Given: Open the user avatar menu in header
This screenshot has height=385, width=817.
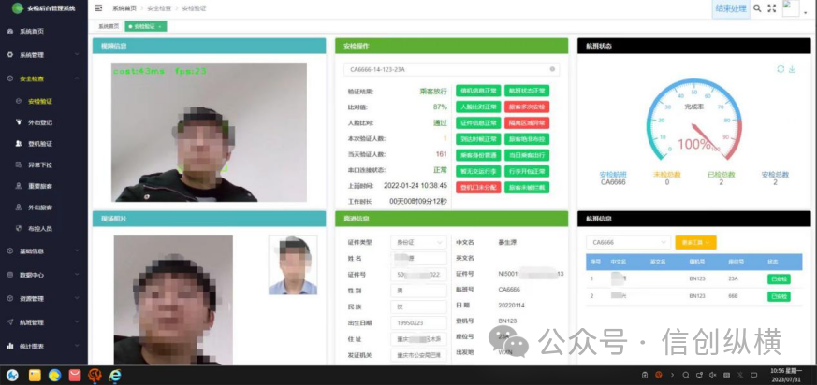Looking at the screenshot, I should (x=791, y=8).
